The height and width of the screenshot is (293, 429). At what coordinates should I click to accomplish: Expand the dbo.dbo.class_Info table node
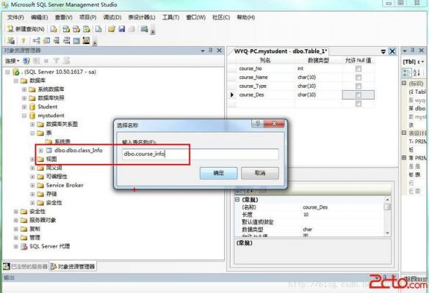40,150
